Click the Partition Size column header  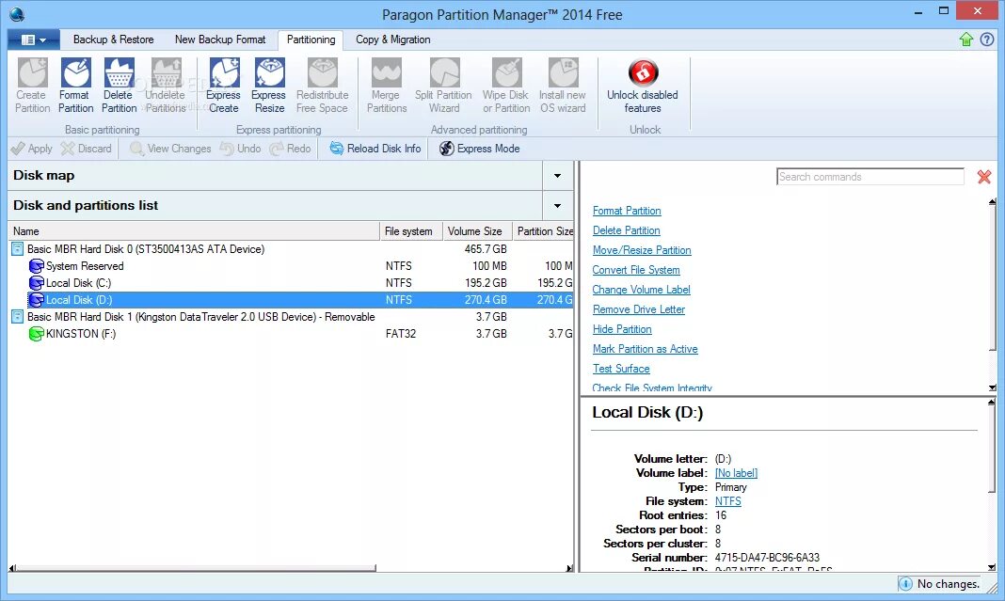coord(544,231)
